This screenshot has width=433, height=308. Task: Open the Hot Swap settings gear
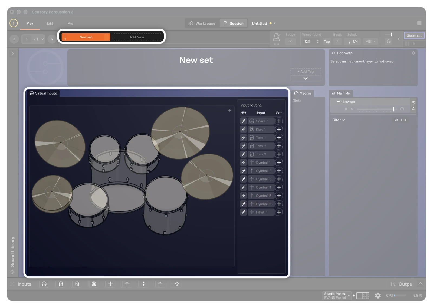click(413, 53)
